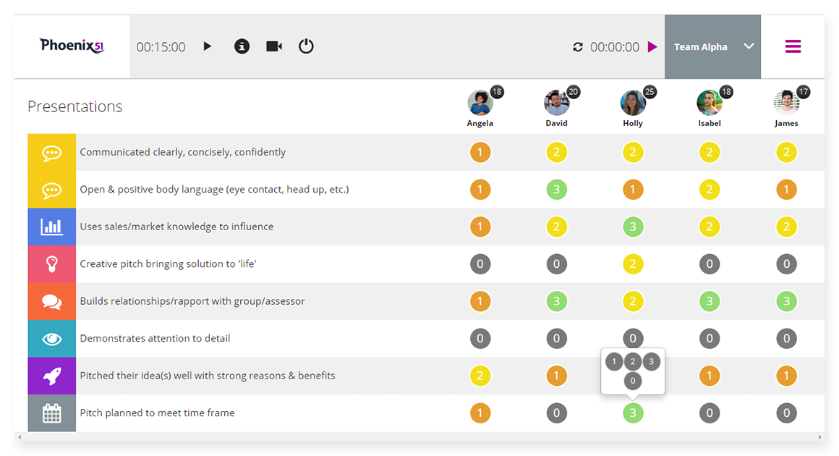The height and width of the screenshot is (456, 839).
Task: Click the power icon in toolbar
Action: [306, 46]
